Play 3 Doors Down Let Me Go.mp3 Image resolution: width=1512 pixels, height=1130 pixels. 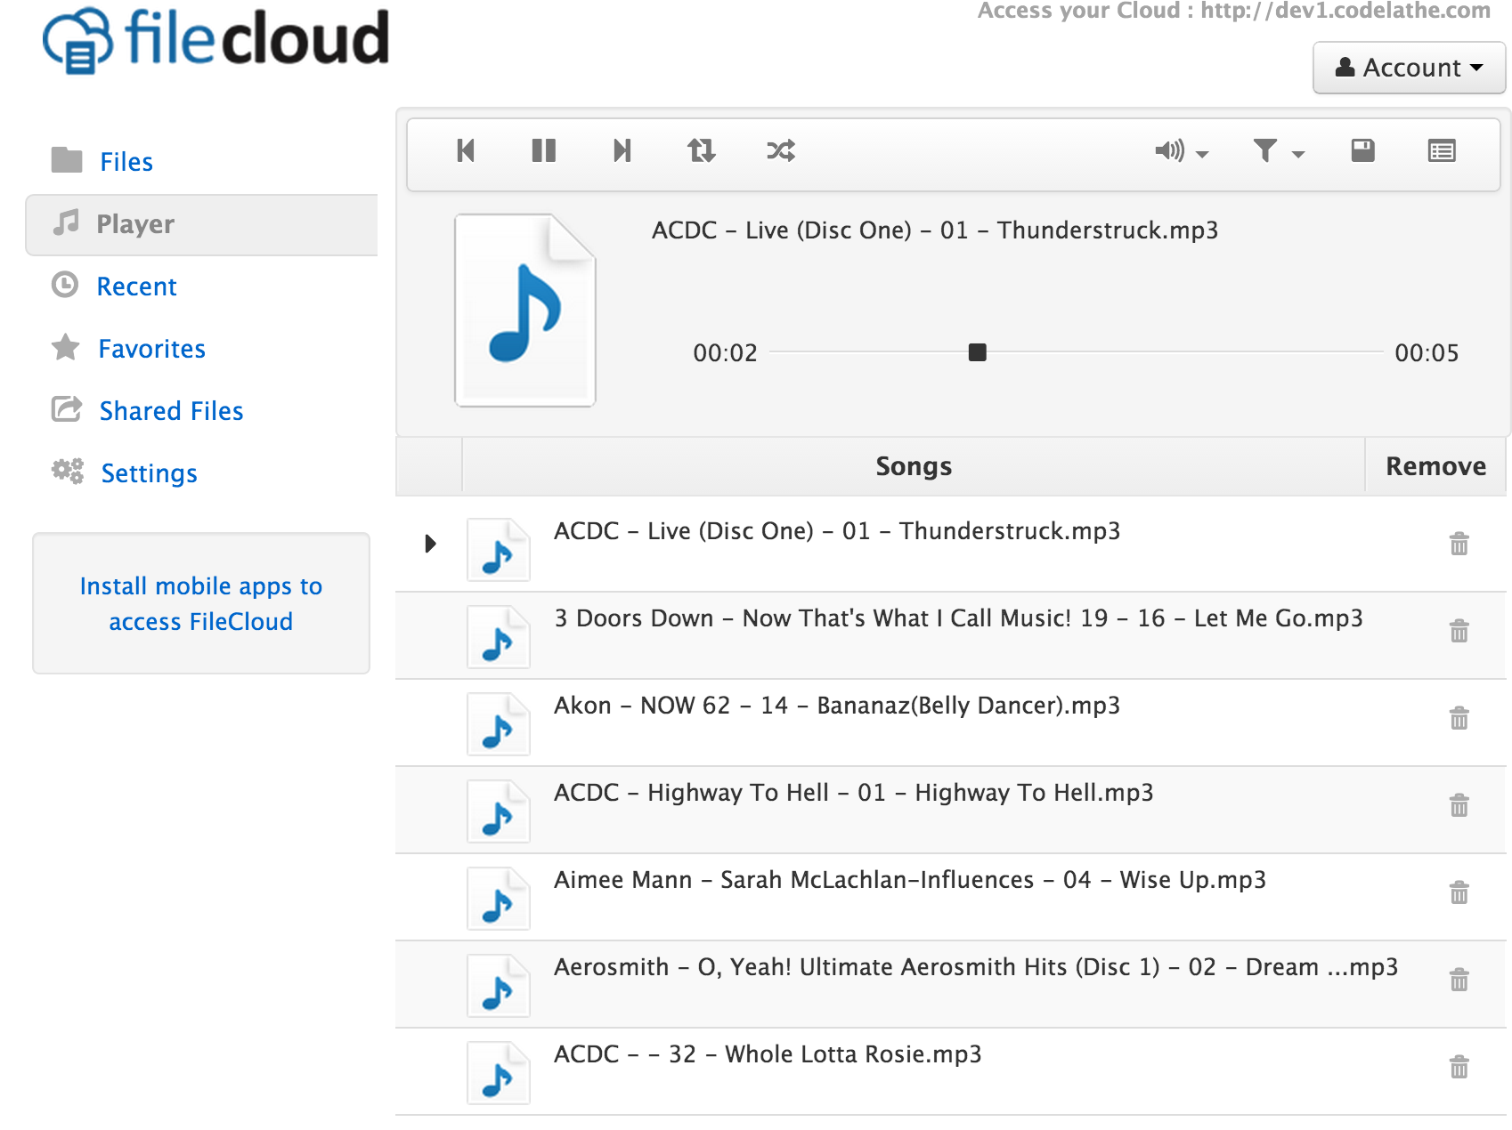click(x=958, y=618)
